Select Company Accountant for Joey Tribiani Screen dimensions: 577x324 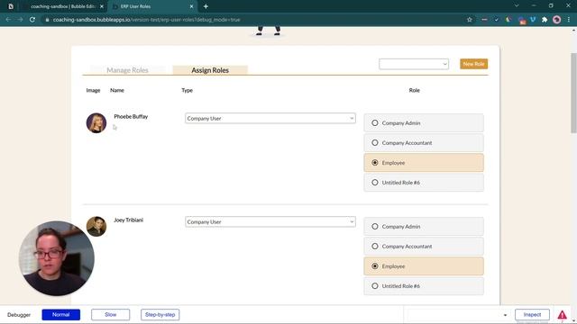pos(424,247)
